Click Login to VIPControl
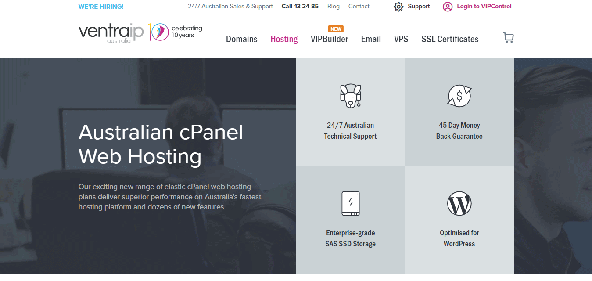592x281 pixels. coord(484,7)
